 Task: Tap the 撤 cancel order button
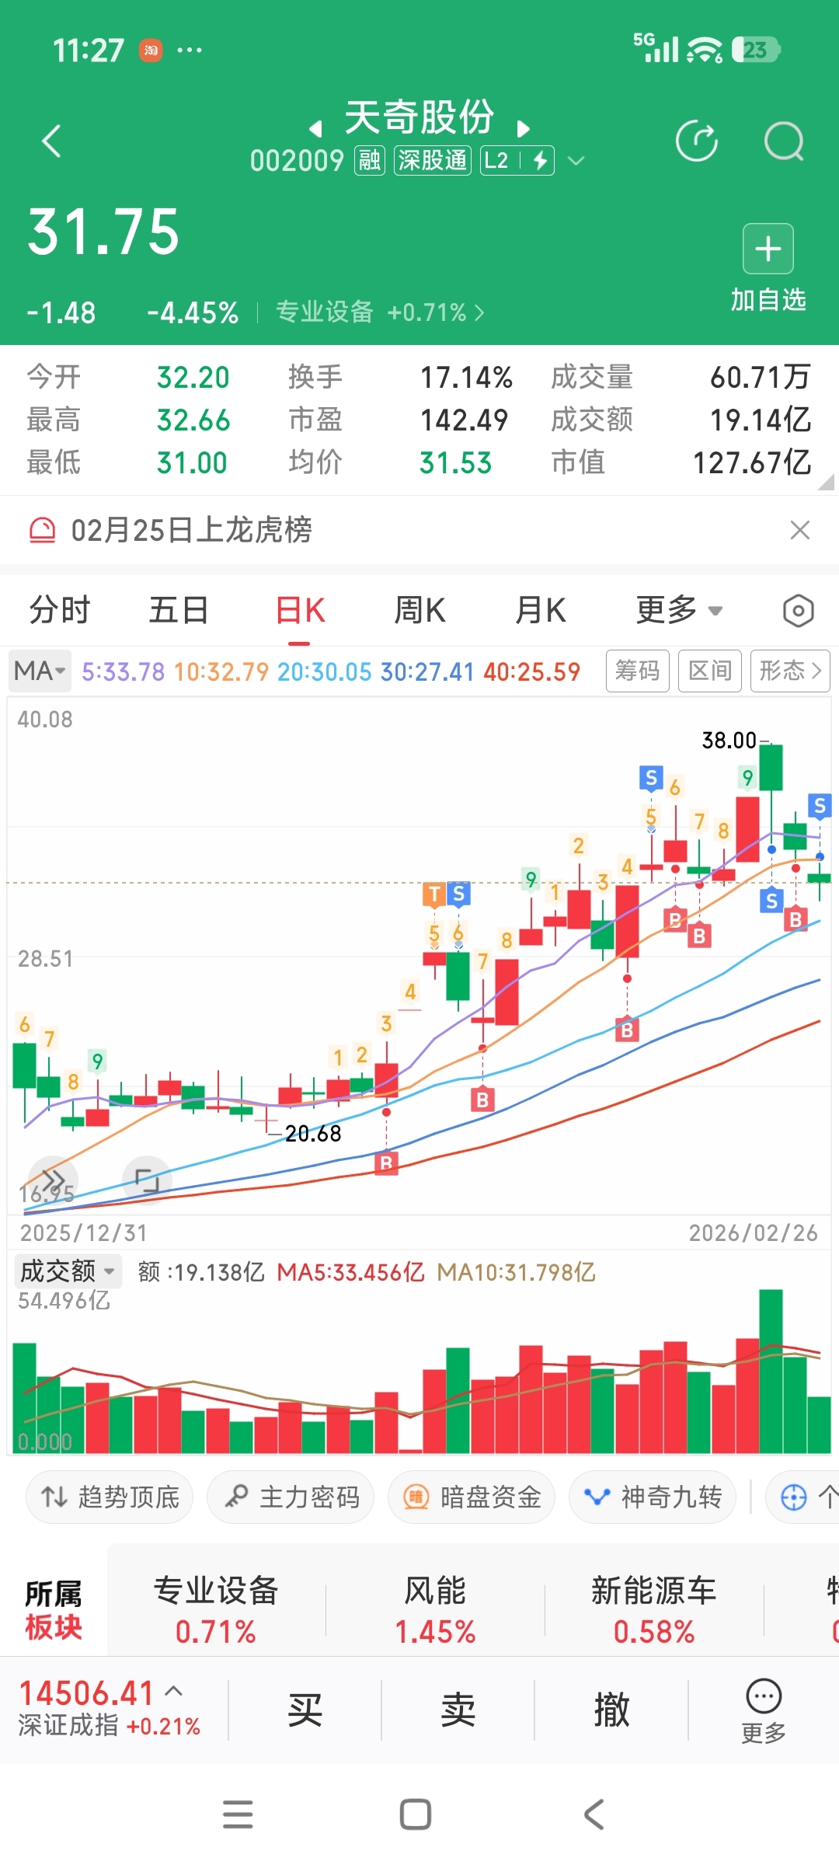[611, 1710]
